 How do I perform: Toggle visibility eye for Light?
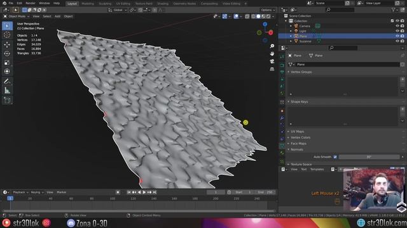coord(397,31)
